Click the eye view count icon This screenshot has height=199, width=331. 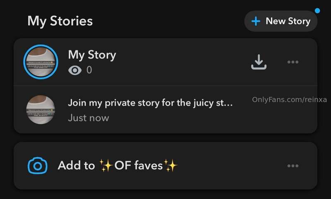75,70
